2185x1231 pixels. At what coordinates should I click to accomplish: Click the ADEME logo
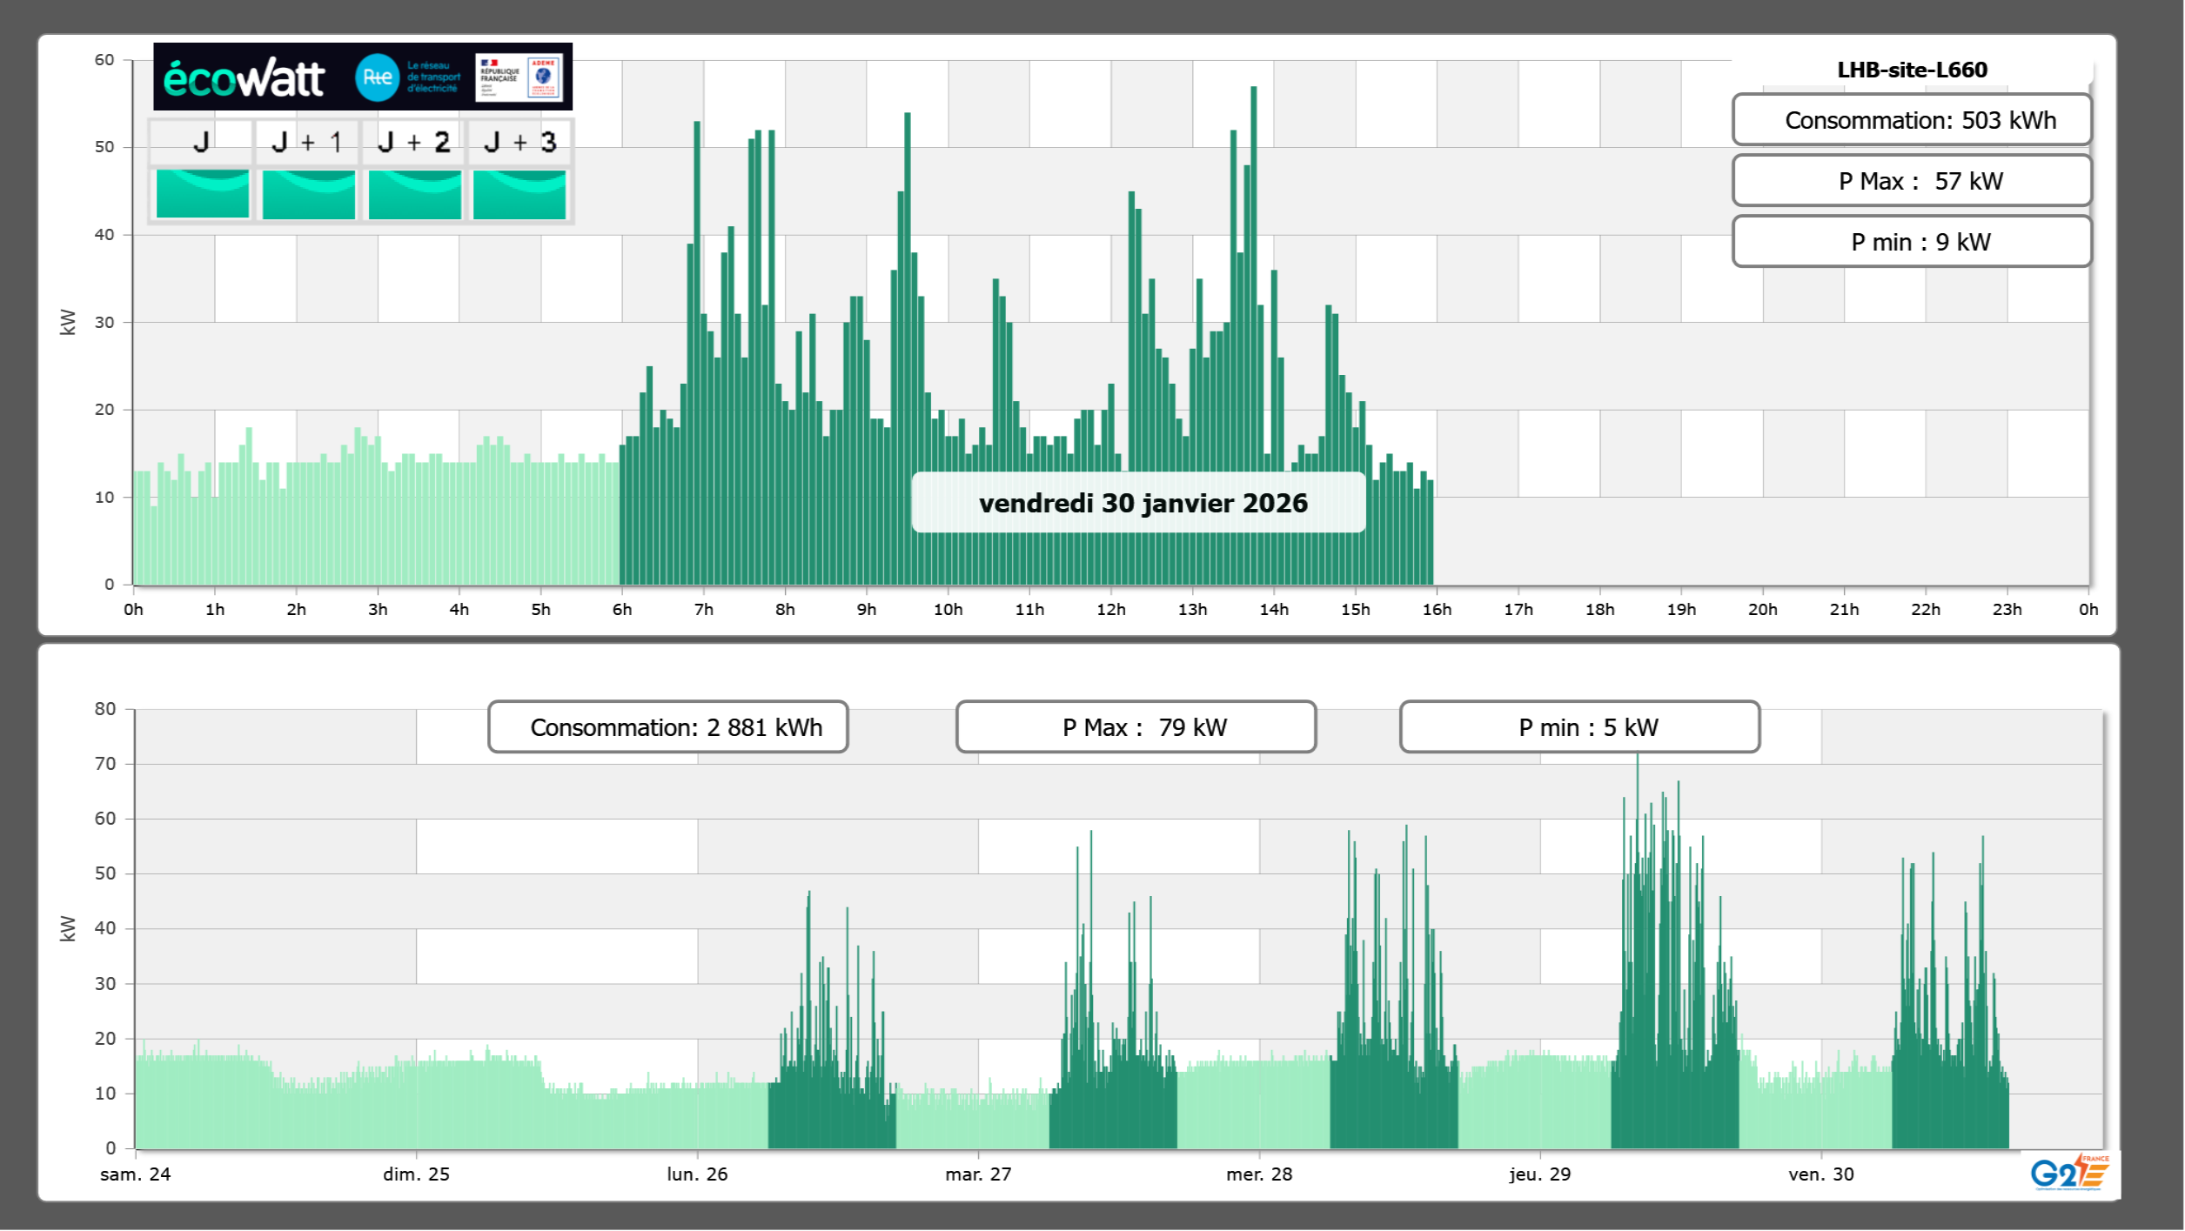click(x=544, y=77)
